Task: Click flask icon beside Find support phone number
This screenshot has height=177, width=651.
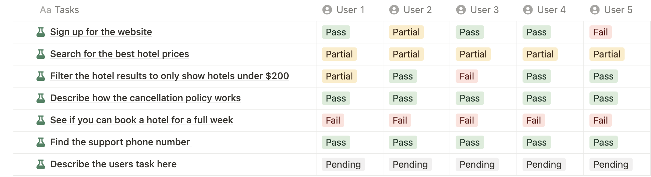Action: [41, 142]
